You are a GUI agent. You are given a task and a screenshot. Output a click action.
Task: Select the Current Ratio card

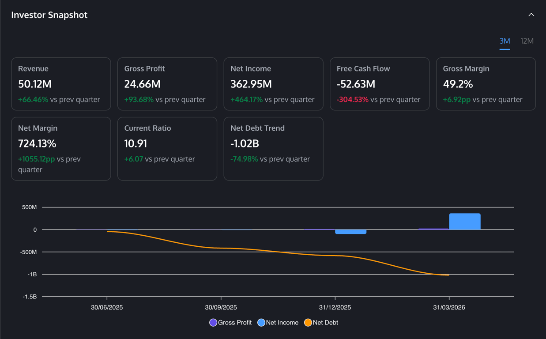tap(167, 149)
